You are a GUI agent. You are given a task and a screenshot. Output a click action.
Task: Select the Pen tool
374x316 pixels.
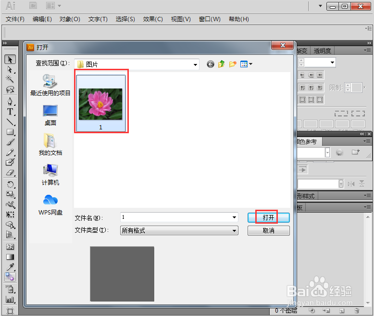click(10, 101)
